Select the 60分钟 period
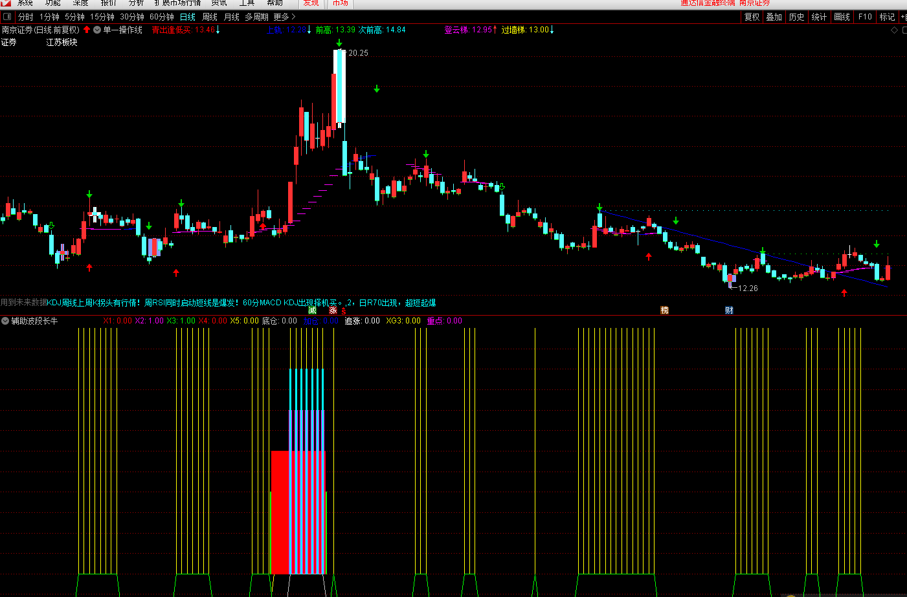 pos(162,17)
